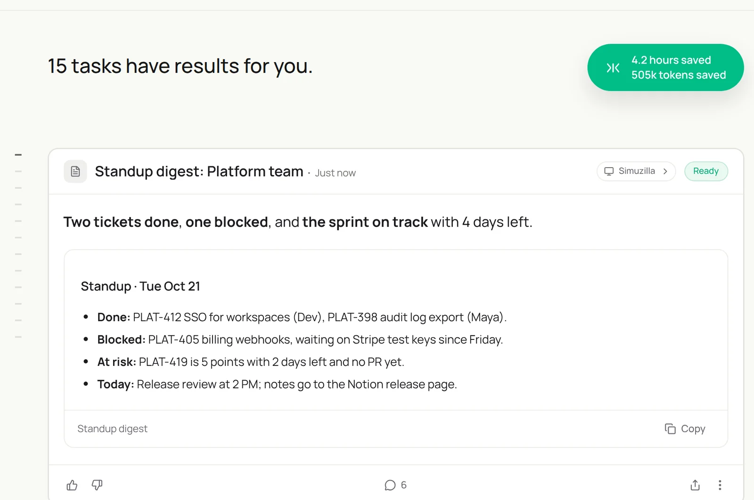This screenshot has height=500, width=754.
Task: Click the 'Blocked:' PLAT-405 bullet line
Action: coord(300,339)
